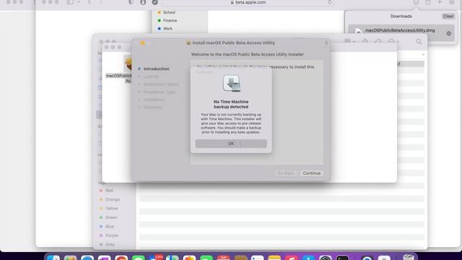462x260 pixels.
Task: Open Finder search magnifier
Action: coord(419,42)
